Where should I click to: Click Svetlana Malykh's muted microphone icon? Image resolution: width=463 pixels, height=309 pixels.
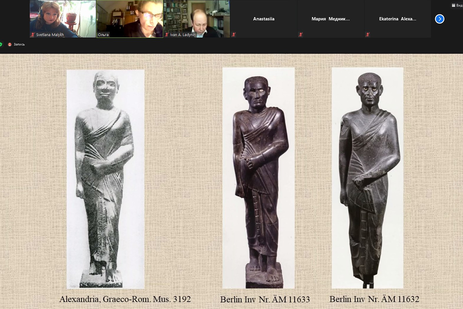(x=33, y=35)
